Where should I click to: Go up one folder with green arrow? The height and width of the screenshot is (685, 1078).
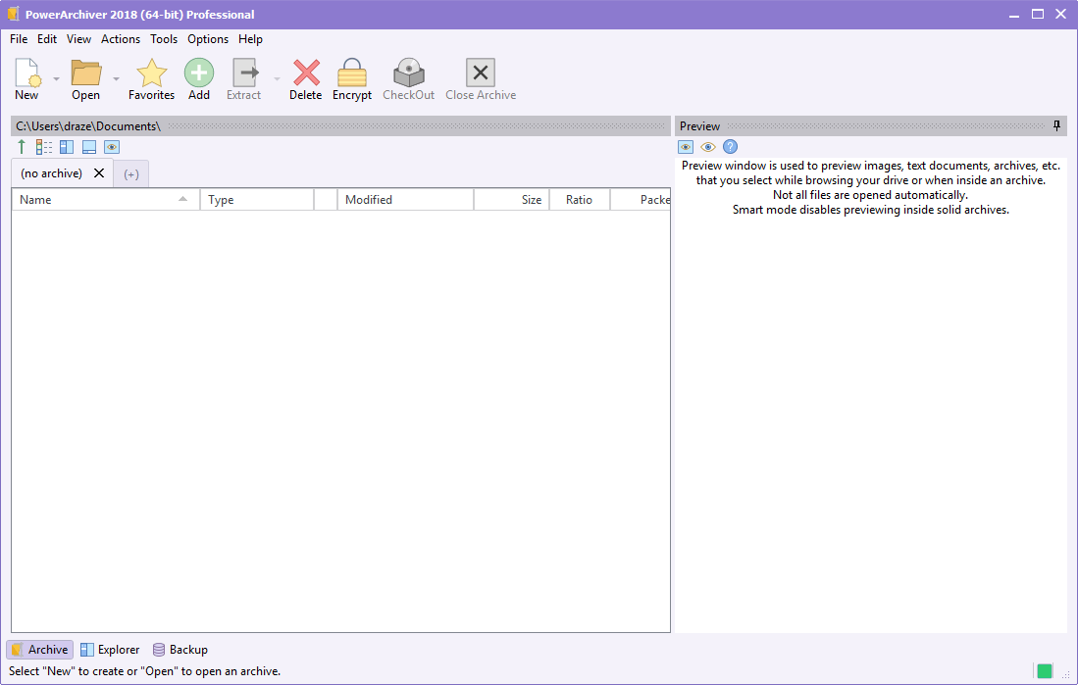[22, 147]
